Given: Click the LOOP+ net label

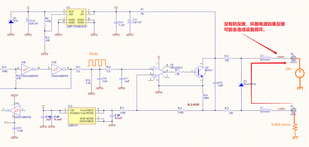Looking at the screenshot, I should click(281, 57).
